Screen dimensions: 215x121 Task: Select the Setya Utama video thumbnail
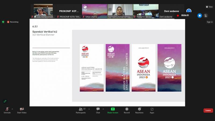point(95,11)
